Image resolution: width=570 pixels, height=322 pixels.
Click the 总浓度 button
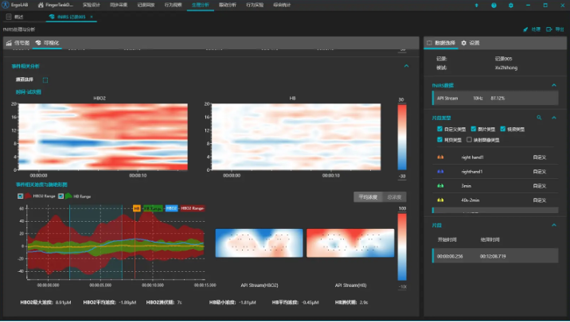[394, 196]
